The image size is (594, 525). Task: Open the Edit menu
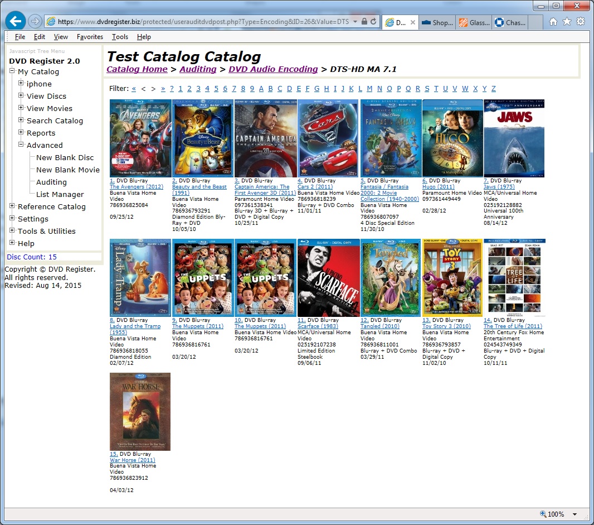[40, 37]
